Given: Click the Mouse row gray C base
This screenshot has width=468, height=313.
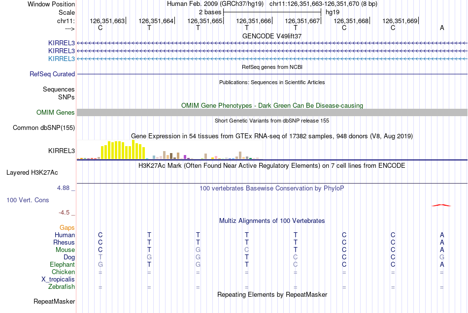Looking at the screenshot, I should (246, 250).
